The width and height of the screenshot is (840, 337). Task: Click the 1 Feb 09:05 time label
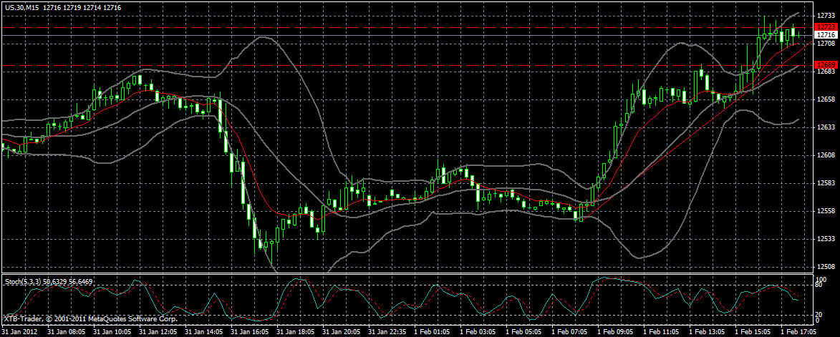click(615, 332)
